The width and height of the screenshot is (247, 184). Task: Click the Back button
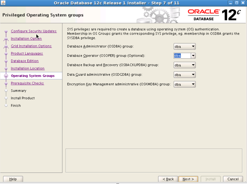[168, 179]
